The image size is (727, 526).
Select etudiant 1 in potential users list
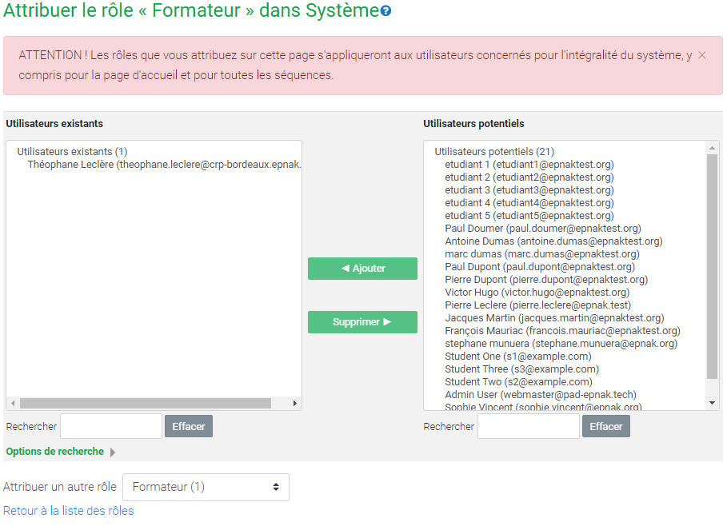coord(529,165)
